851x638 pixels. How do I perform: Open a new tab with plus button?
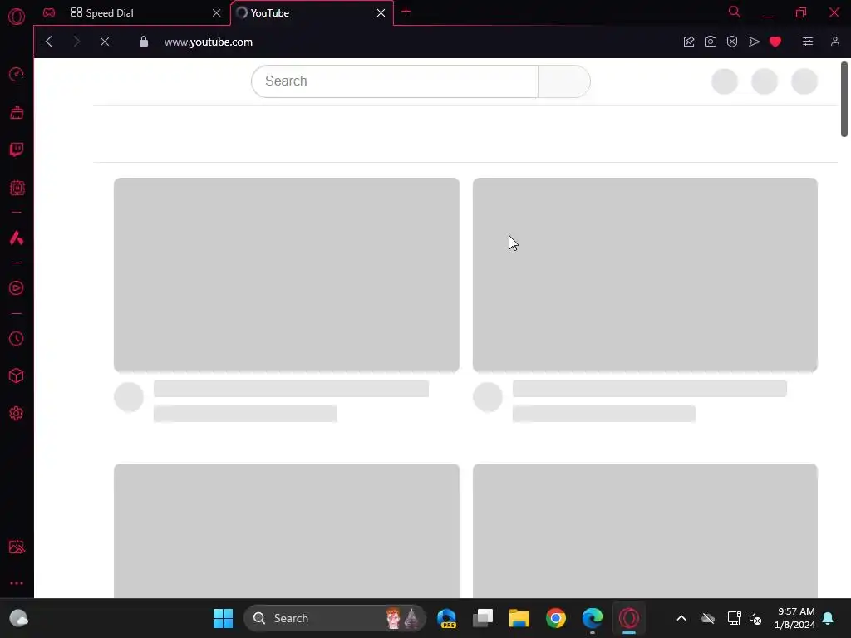pyautogui.click(x=406, y=12)
